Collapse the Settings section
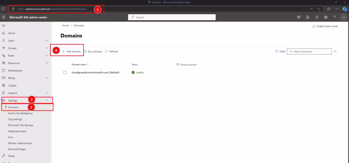The width and height of the screenshot is (349, 163). (47, 100)
